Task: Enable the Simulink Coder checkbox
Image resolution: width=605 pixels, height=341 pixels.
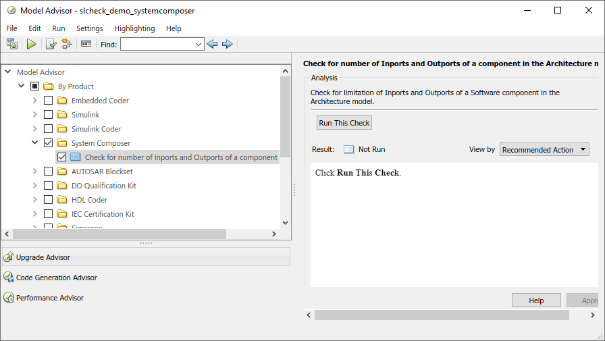Action: (48, 129)
